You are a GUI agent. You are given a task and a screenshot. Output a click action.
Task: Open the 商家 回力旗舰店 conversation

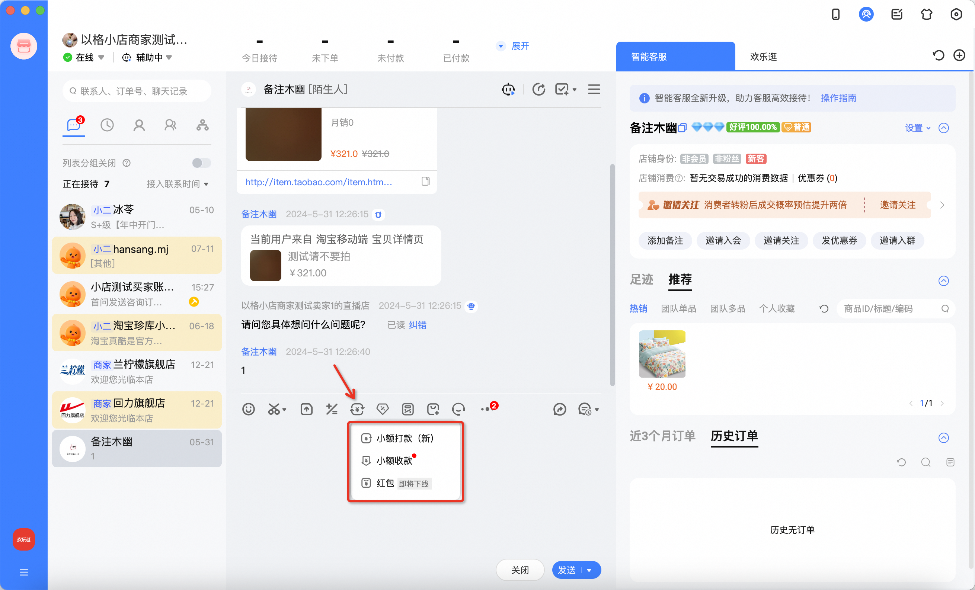click(137, 410)
